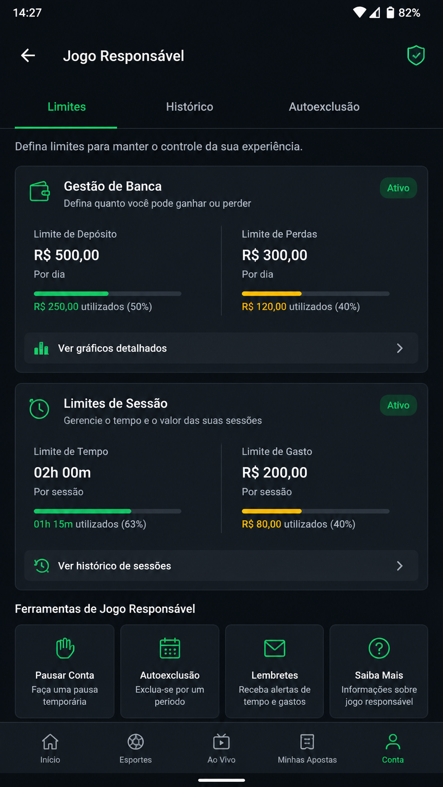Viewport: 443px width, 787px height.
Task: Tap the Limite de Depósito progress bar
Action: [107, 294]
